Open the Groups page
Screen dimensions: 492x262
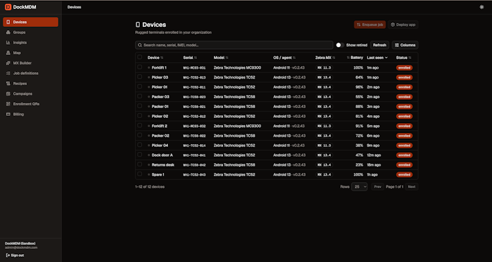coord(30,32)
